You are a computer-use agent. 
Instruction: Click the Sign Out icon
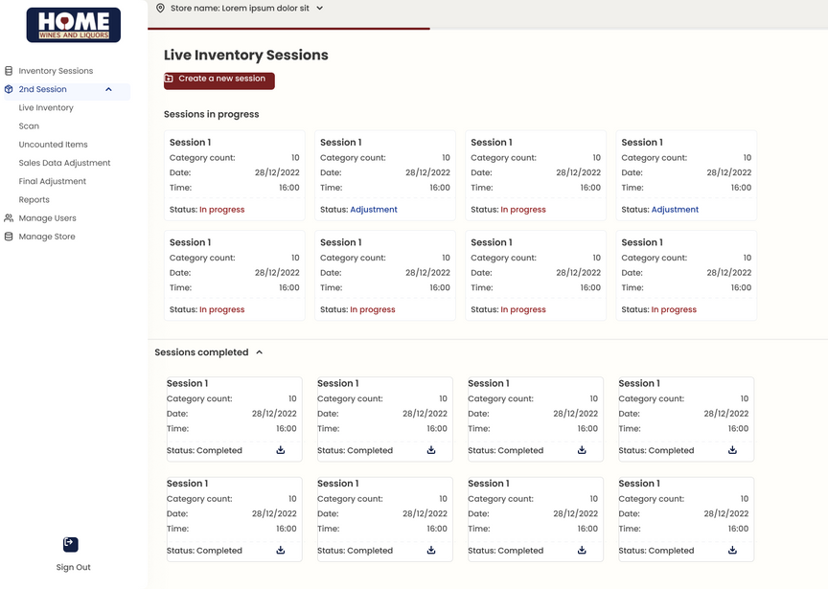click(x=70, y=544)
